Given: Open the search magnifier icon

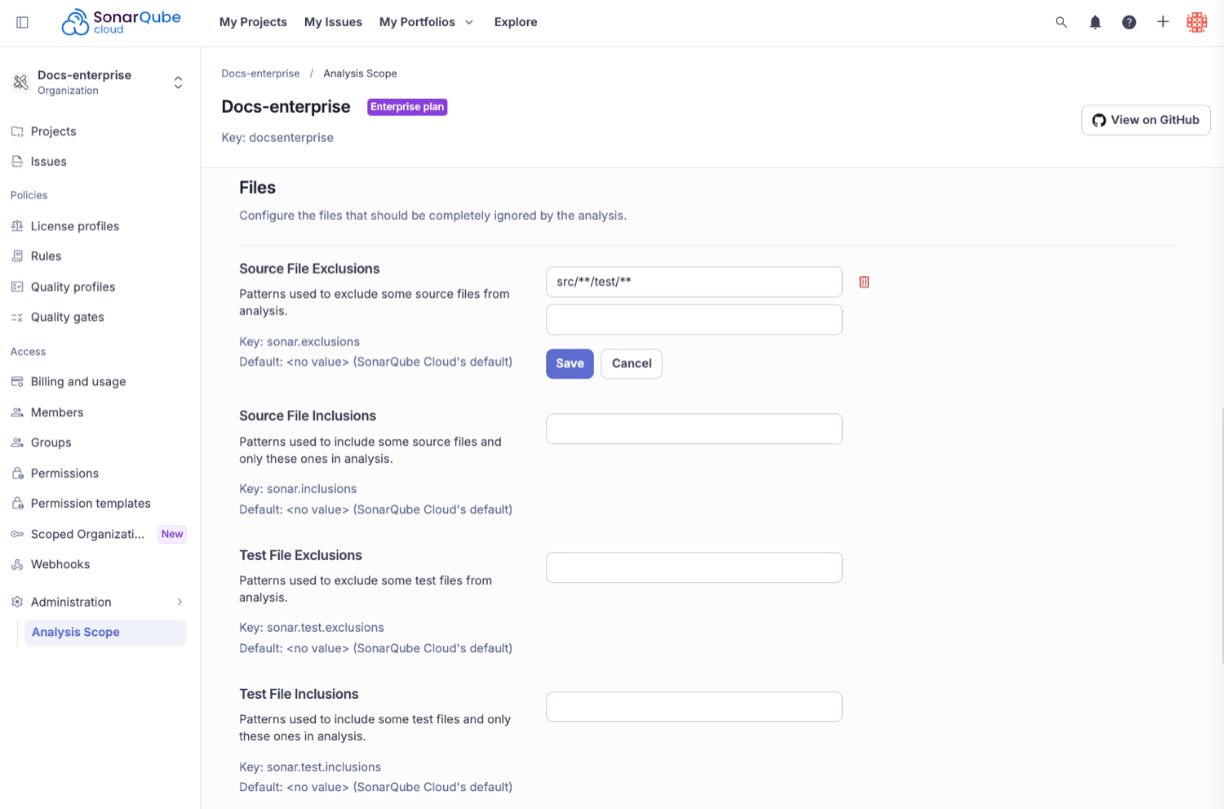Looking at the screenshot, I should [x=1061, y=22].
